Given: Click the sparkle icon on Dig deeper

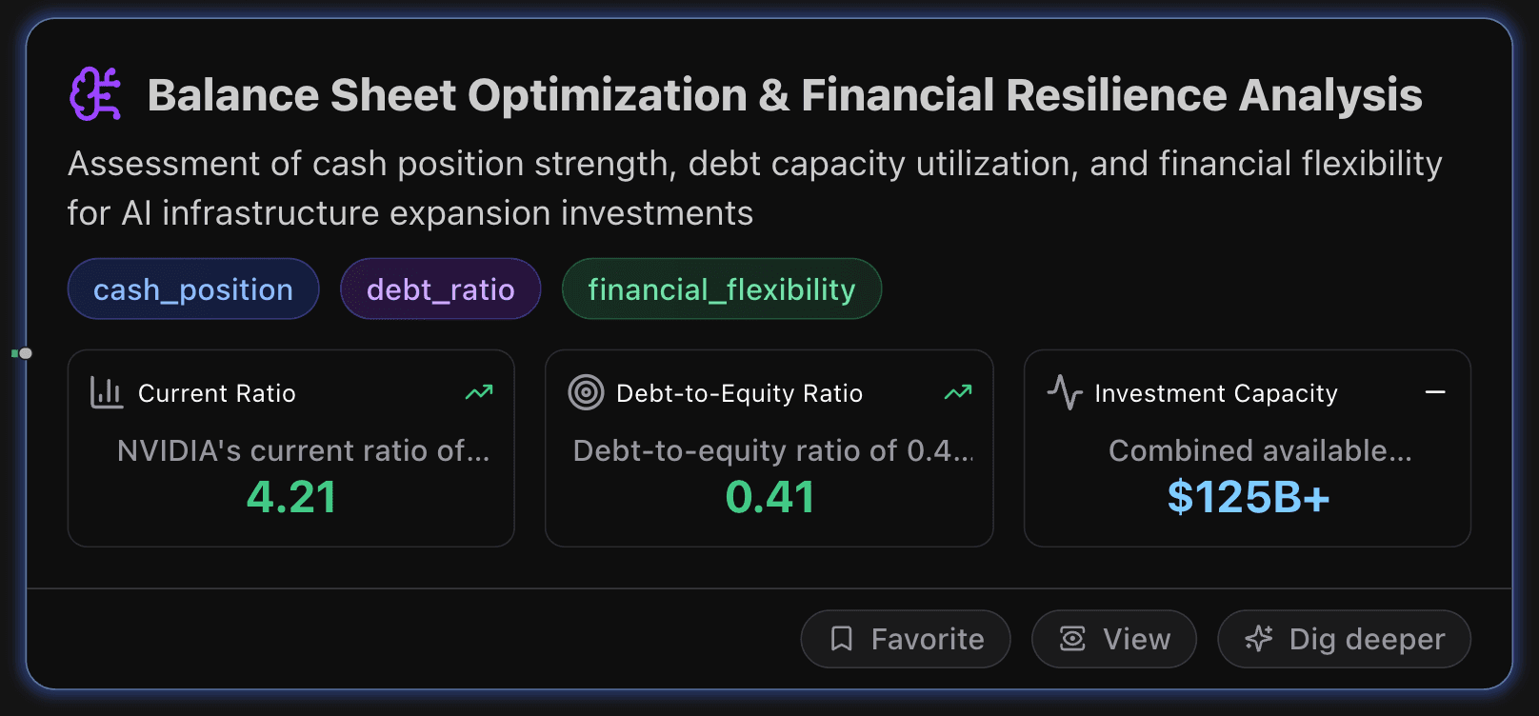Looking at the screenshot, I should coord(1259,639).
